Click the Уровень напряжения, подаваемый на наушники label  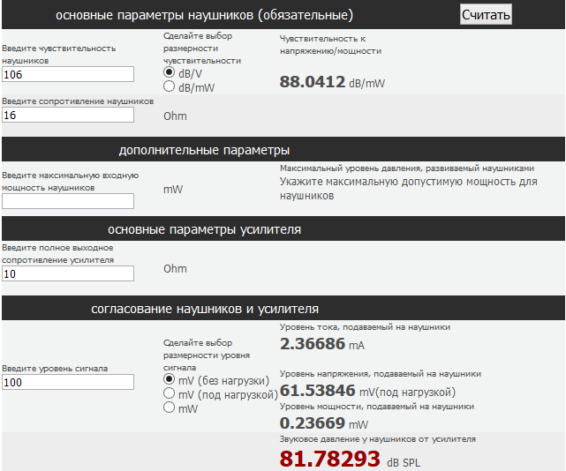point(381,374)
